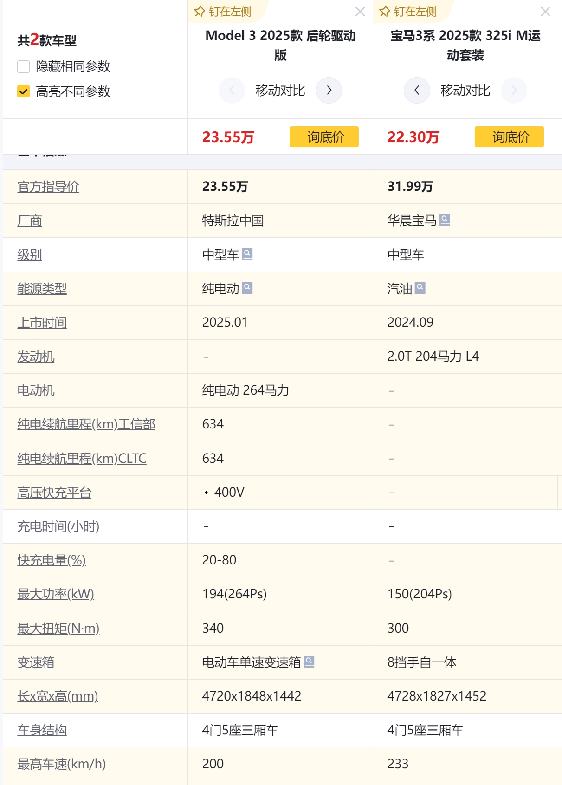Open the 高压快充平台 parameter link
This screenshot has width=562, height=785.
coord(54,493)
